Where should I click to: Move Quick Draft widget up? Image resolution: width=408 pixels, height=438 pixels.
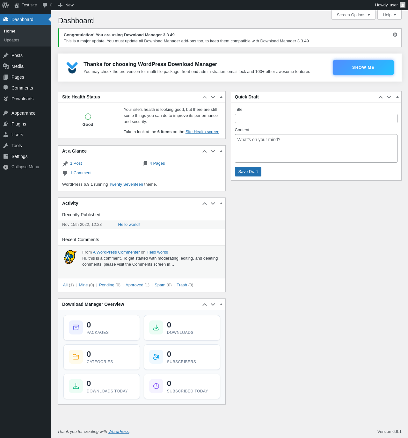[x=381, y=97]
